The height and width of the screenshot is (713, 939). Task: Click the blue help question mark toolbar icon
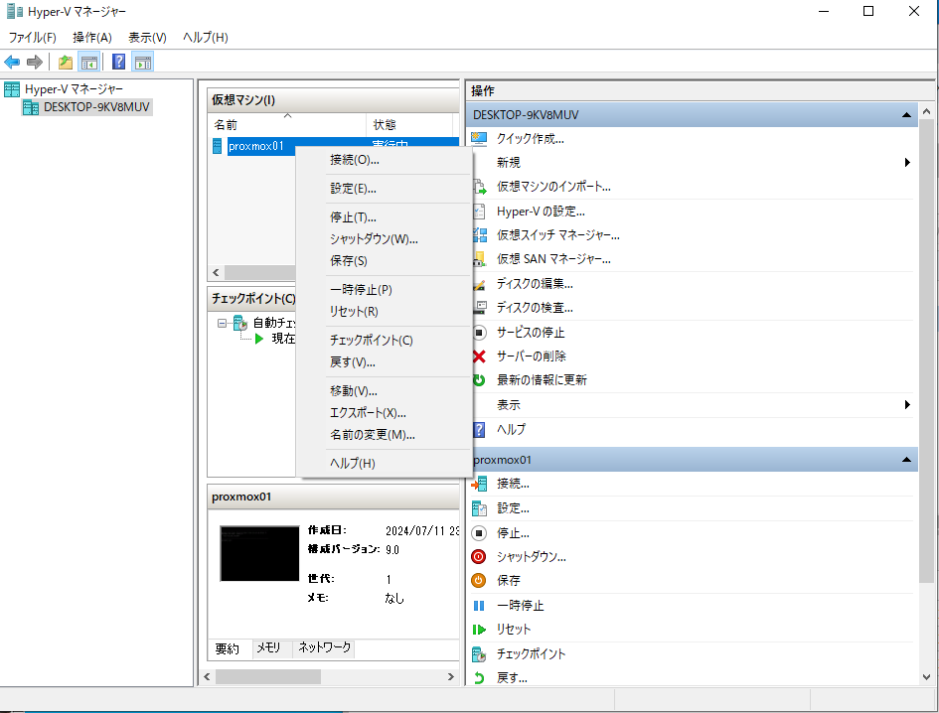tap(118, 63)
